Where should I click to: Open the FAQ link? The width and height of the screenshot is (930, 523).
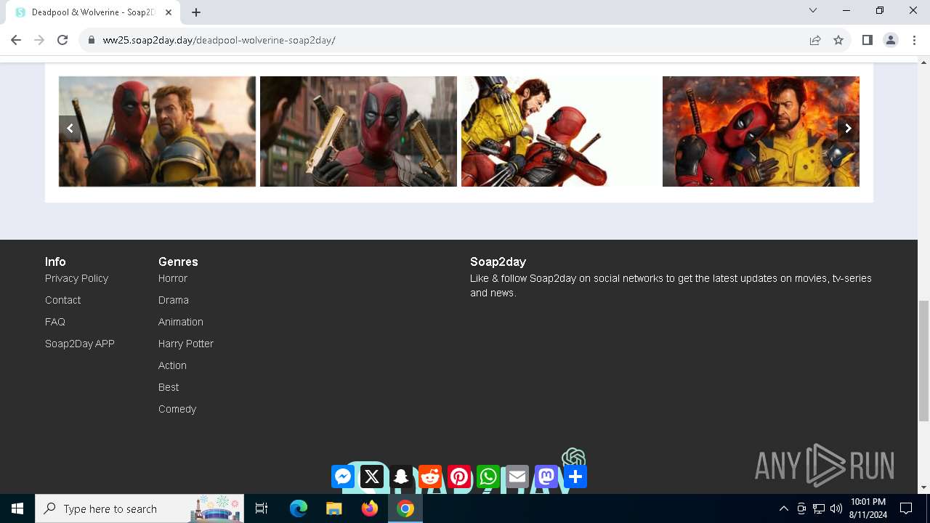point(55,322)
